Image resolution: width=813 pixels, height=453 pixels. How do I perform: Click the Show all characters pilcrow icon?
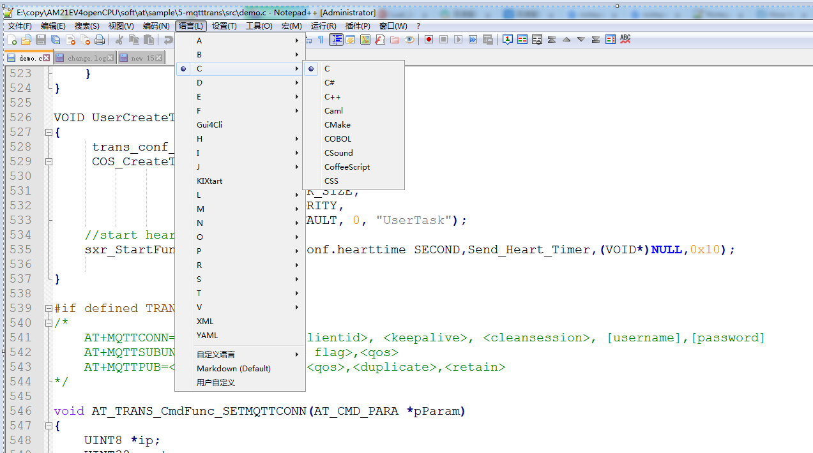[x=321, y=40]
